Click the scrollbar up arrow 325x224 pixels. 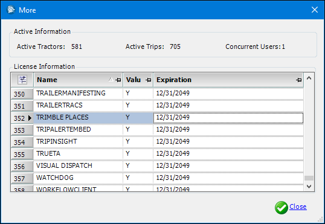click(309, 78)
